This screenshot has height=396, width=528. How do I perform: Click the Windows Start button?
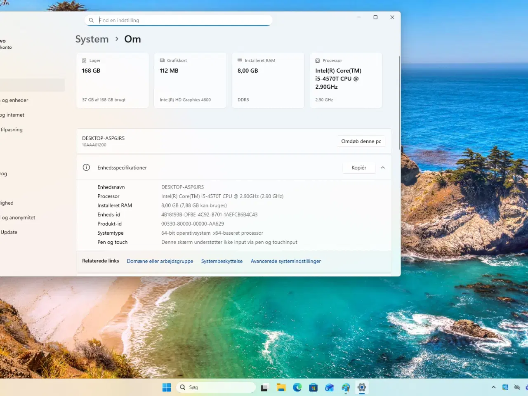coord(166,387)
